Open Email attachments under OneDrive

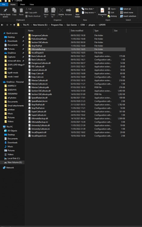point(16,106)
